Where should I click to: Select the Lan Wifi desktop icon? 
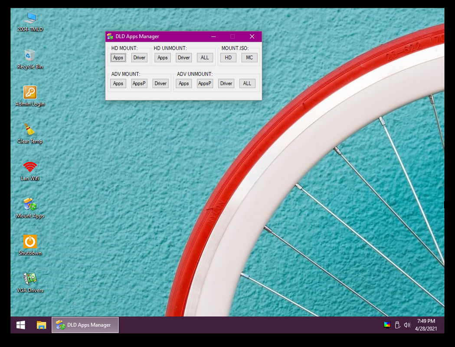coord(30,170)
